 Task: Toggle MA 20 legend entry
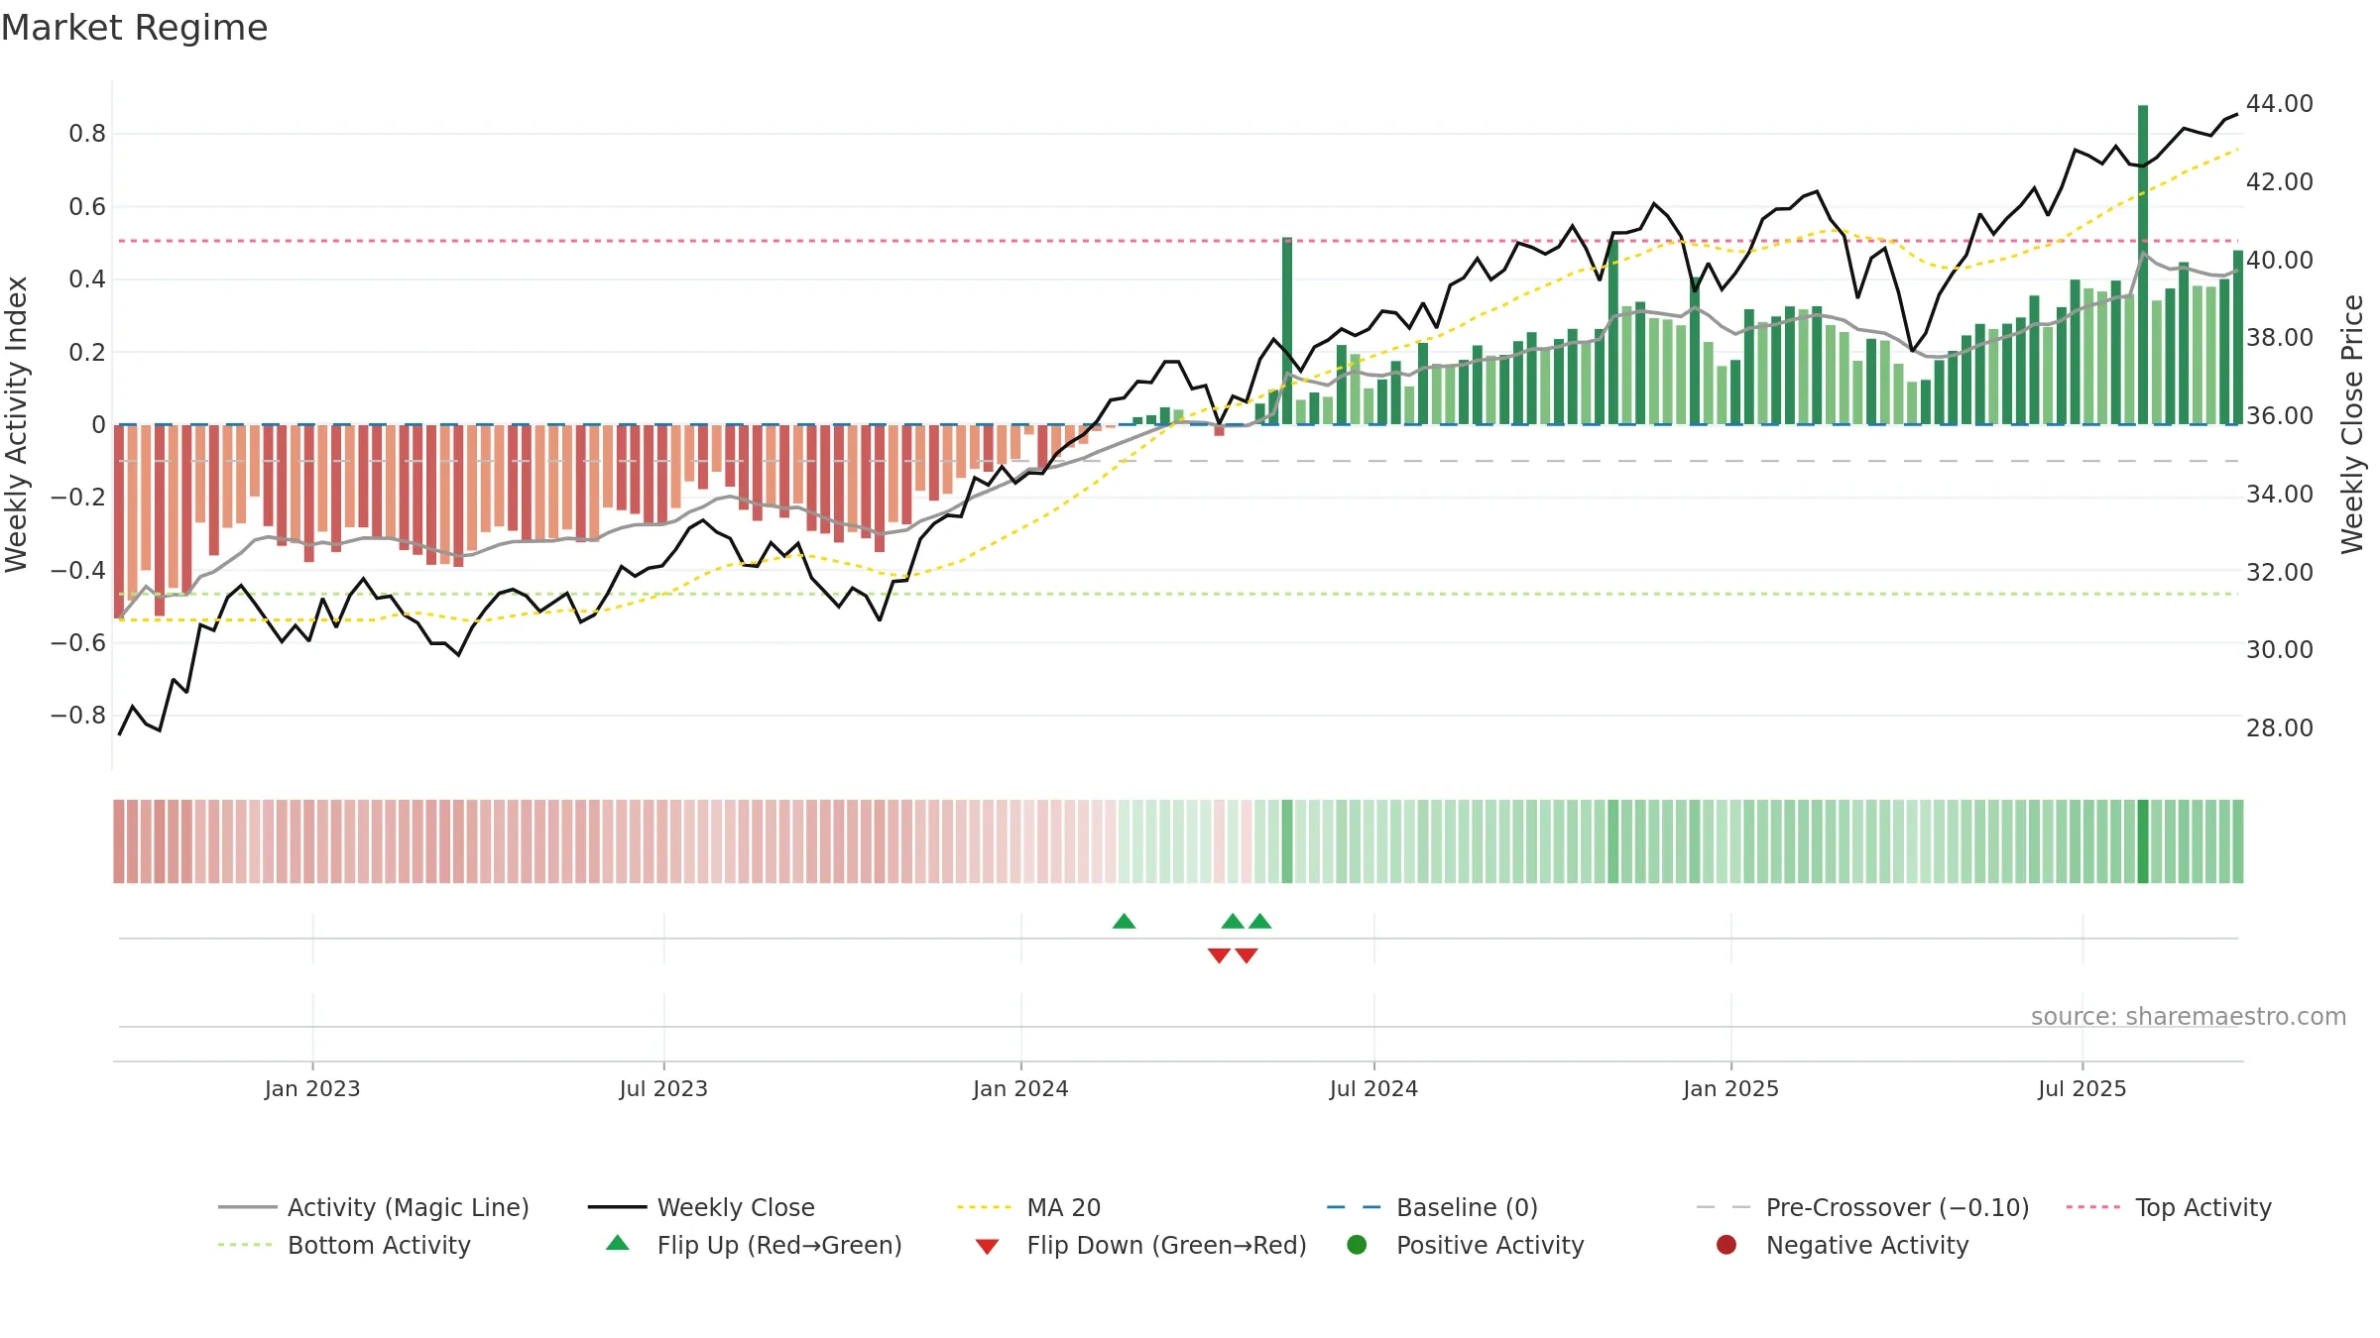(1029, 1207)
